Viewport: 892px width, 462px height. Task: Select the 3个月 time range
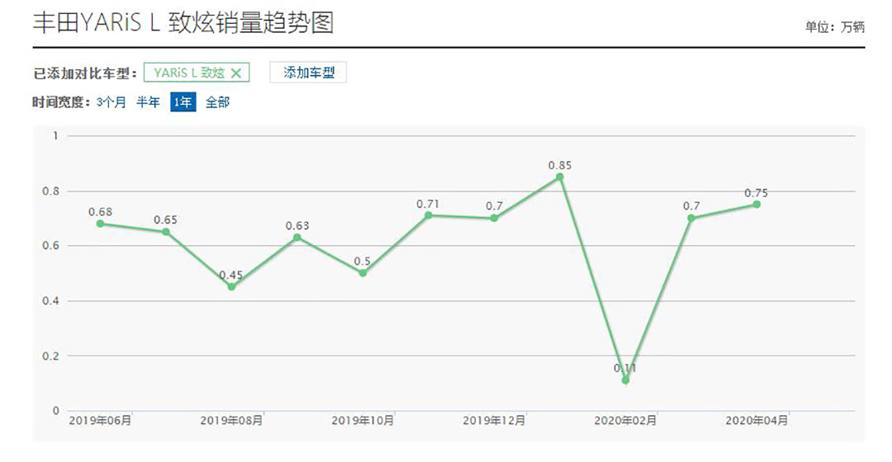[111, 102]
